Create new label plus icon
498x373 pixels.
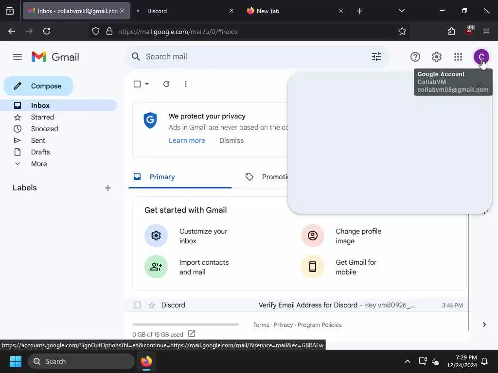tap(107, 188)
